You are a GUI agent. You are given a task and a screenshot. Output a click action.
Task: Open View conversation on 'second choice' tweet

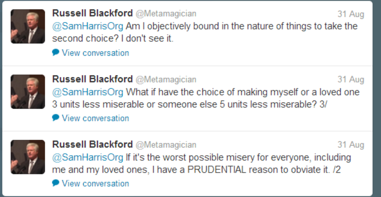point(95,53)
